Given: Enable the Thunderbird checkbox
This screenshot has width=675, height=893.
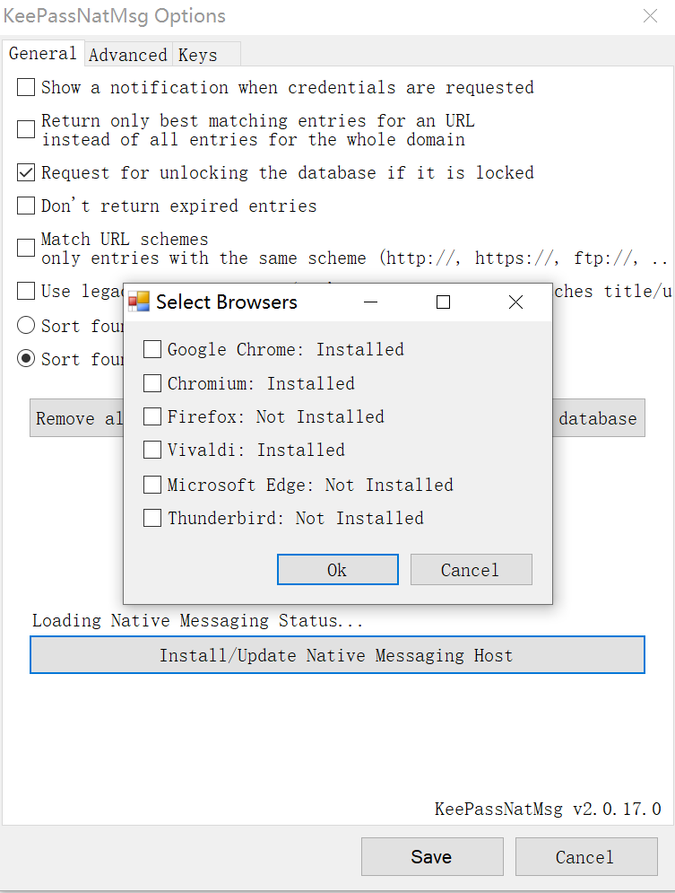Looking at the screenshot, I should [x=151, y=518].
